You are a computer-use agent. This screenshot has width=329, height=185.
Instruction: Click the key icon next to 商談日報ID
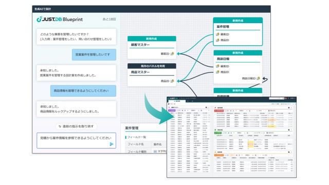click(258, 78)
